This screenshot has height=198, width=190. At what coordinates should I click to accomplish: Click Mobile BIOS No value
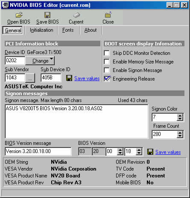click(x=150, y=183)
